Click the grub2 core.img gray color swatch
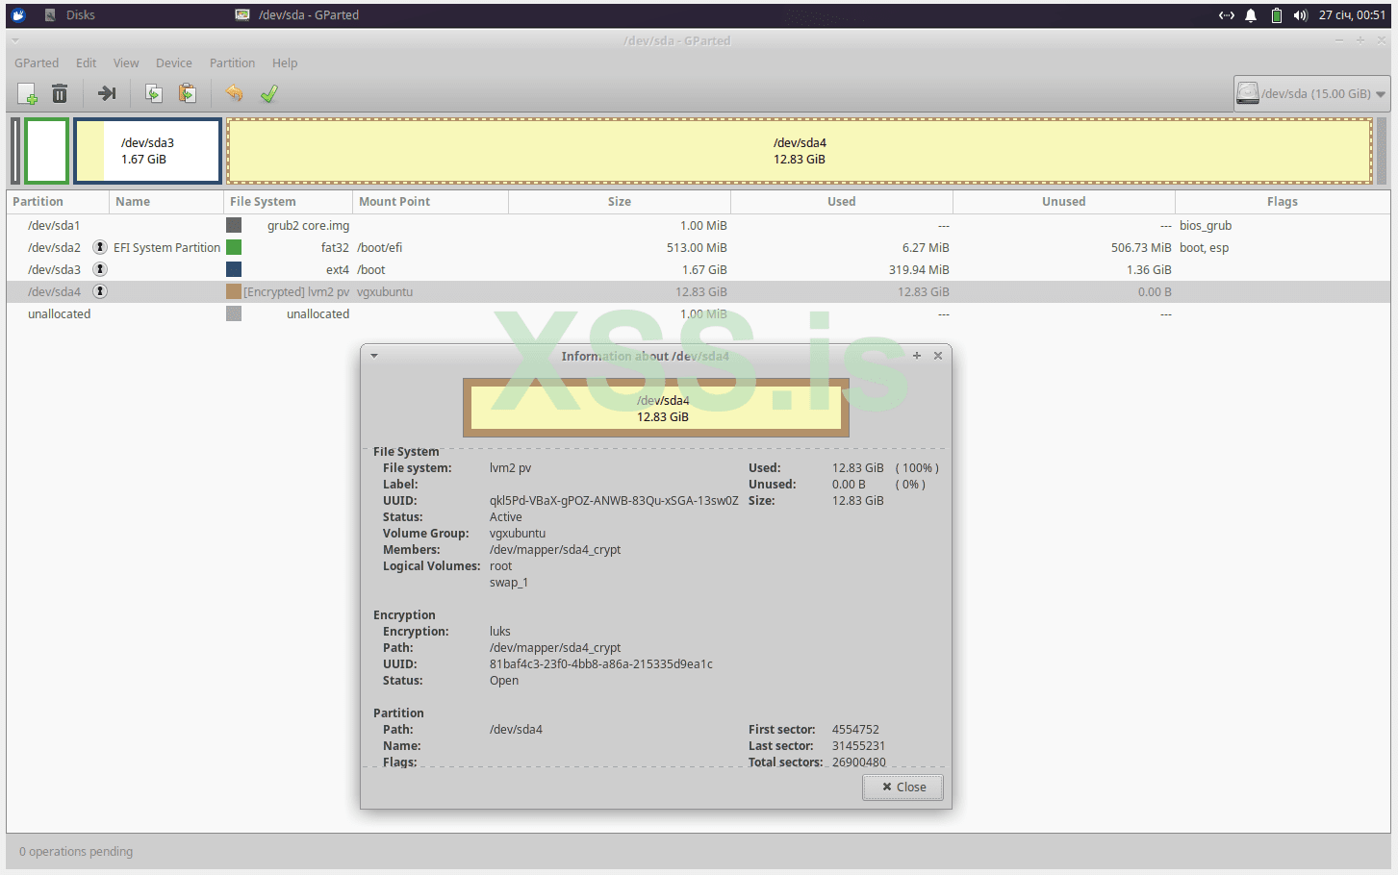This screenshot has height=875, width=1398. tap(234, 225)
